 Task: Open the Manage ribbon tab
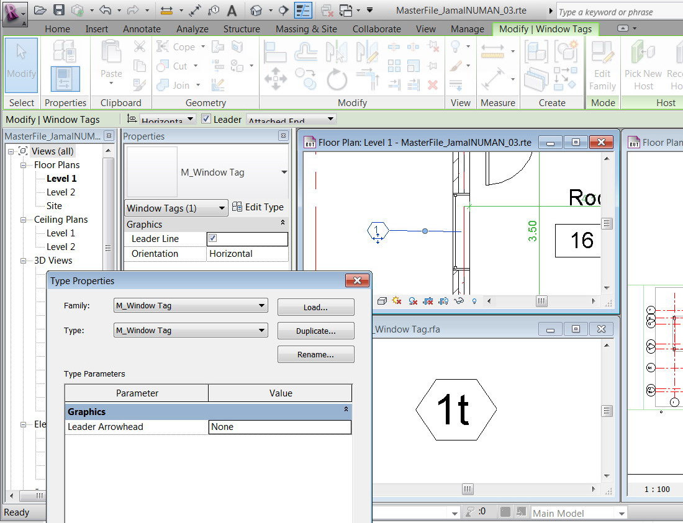467,29
